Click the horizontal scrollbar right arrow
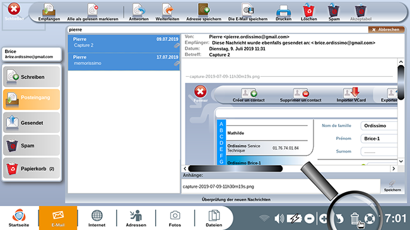The image size is (410, 230). coord(394,169)
